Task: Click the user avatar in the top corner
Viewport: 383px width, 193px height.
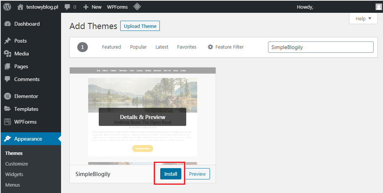Action: pyautogui.click(x=378, y=7)
